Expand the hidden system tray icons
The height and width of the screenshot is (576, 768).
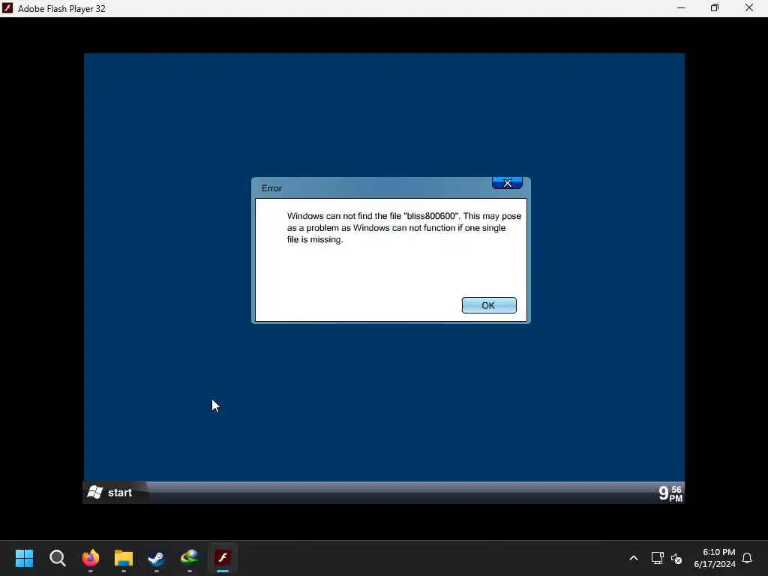pyautogui.click(x=633, y=558)
